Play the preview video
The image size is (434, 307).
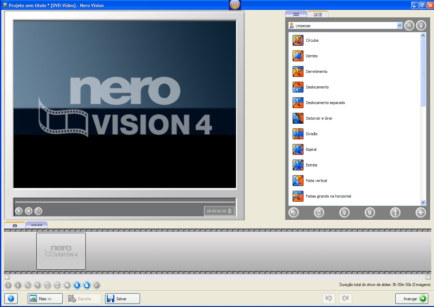(19, 211)
